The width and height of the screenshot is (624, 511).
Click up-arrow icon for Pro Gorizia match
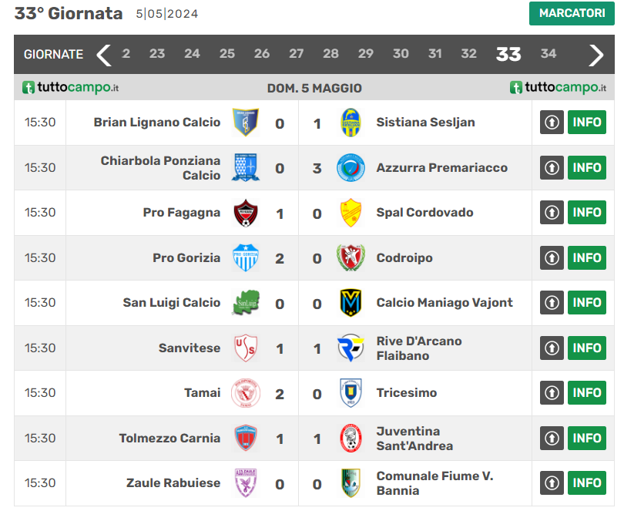[x=552, y=257]
